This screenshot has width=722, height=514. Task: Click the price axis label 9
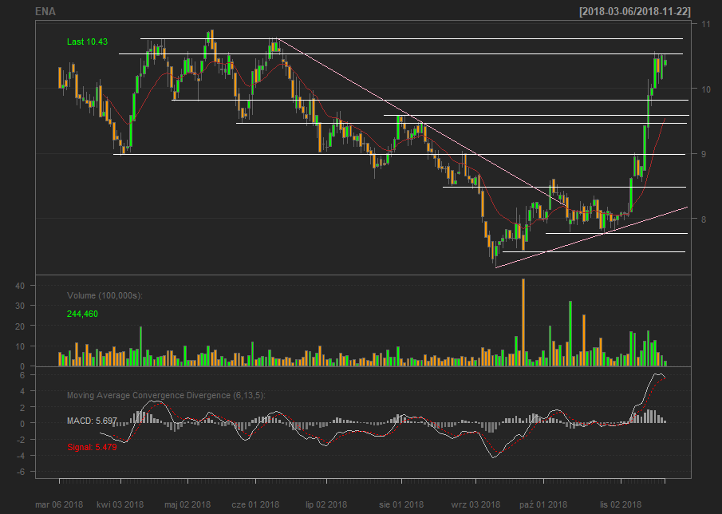704,154
